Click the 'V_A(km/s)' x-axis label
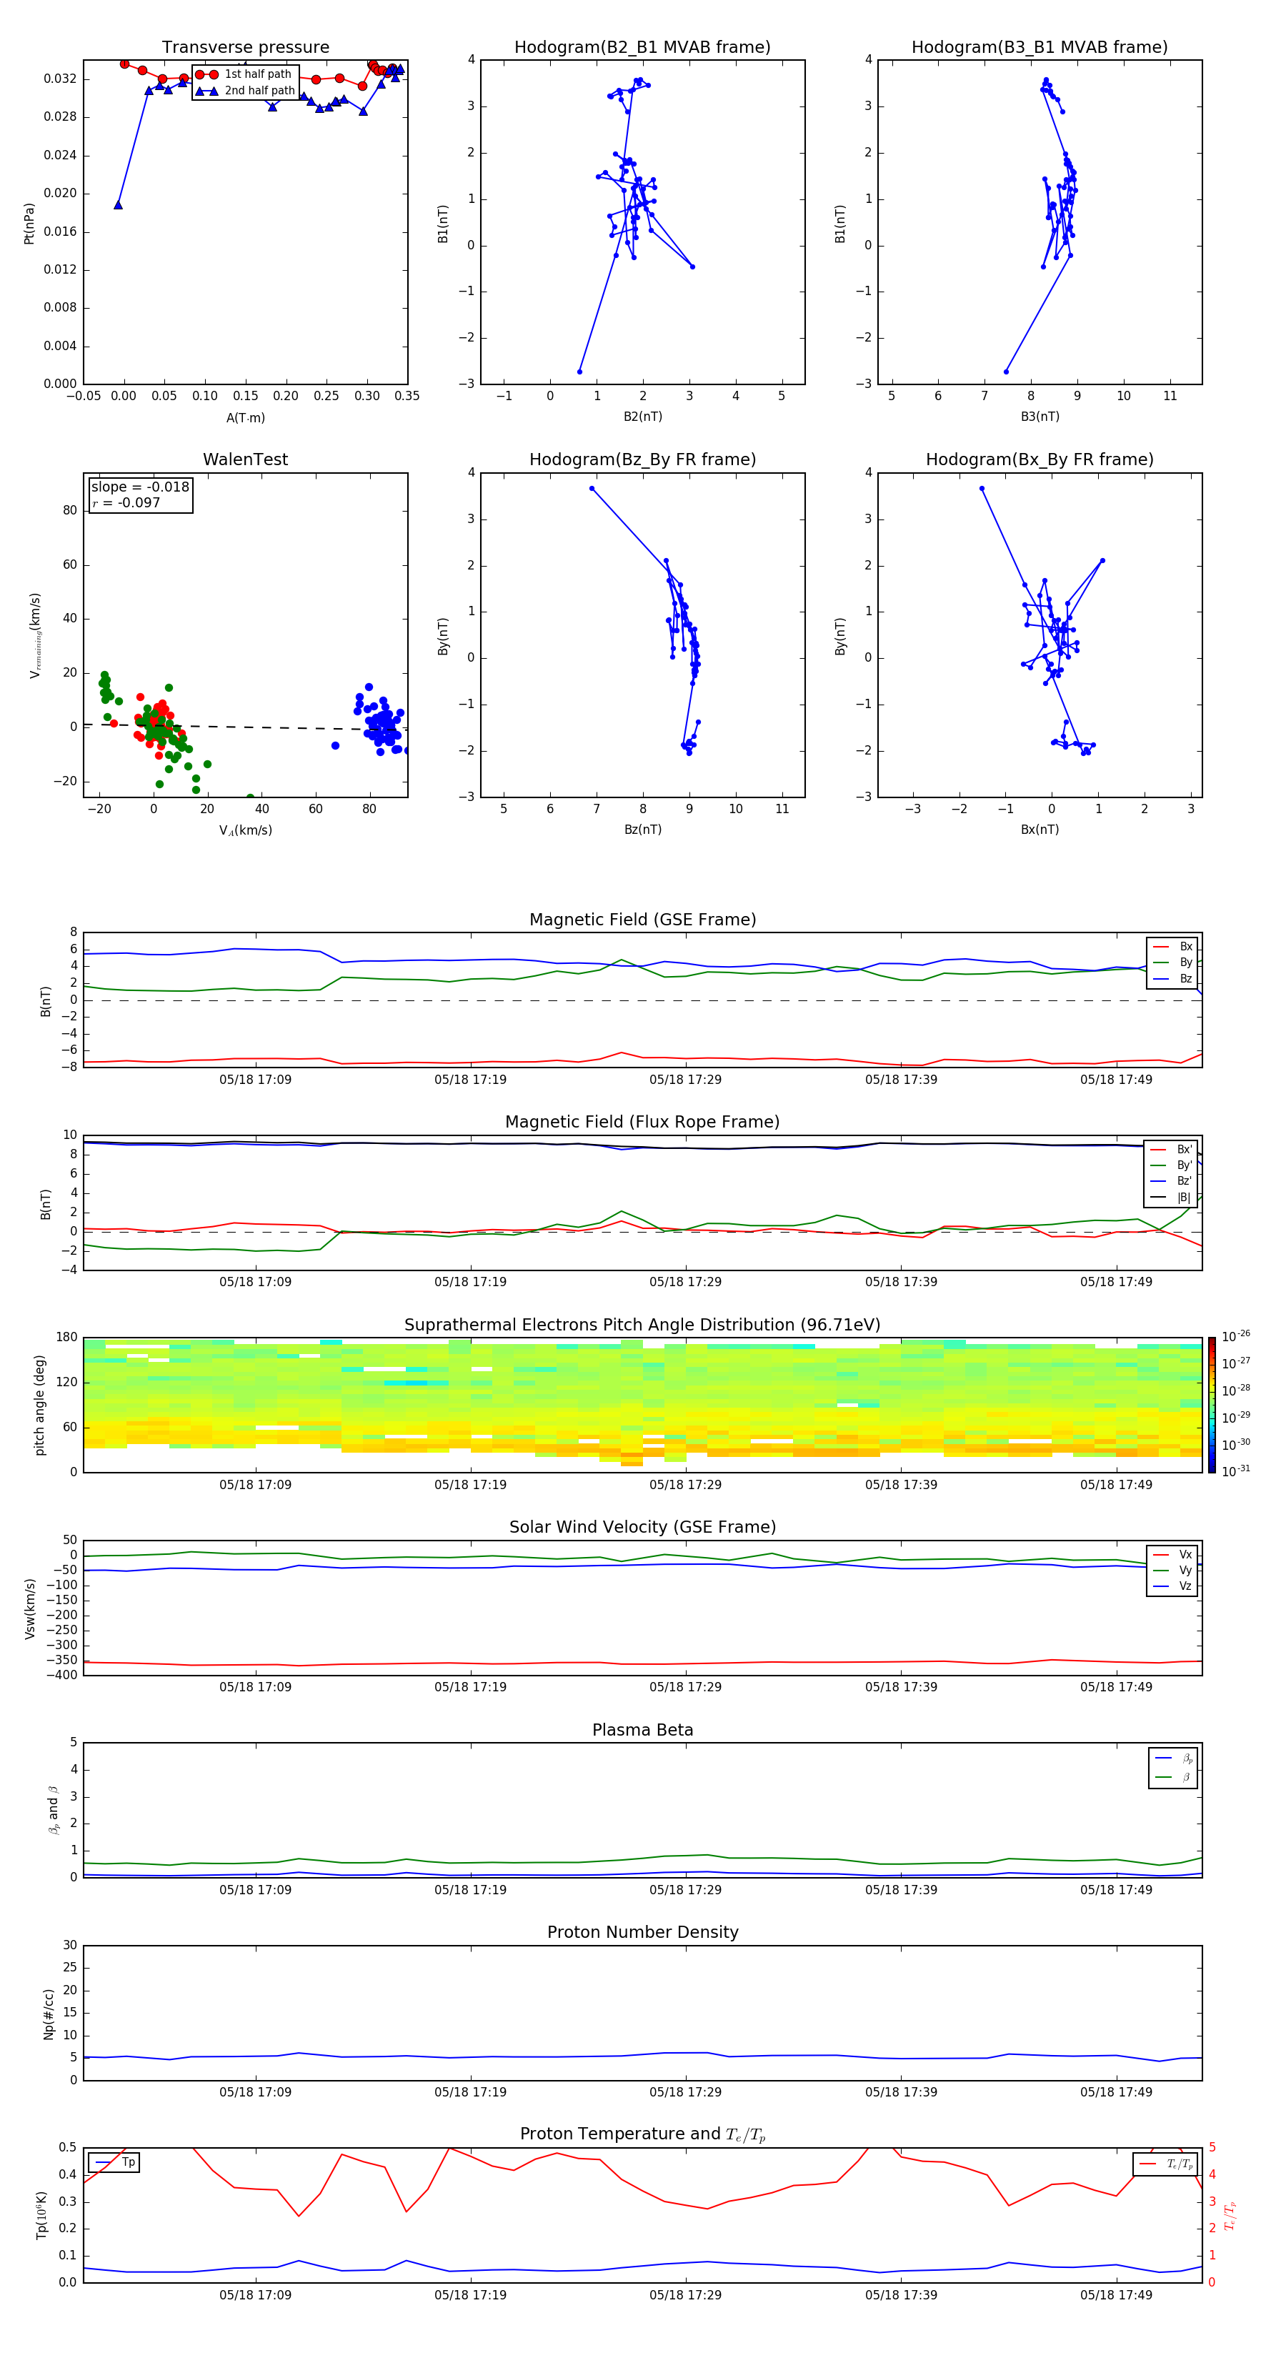 [x=245, y=830]
